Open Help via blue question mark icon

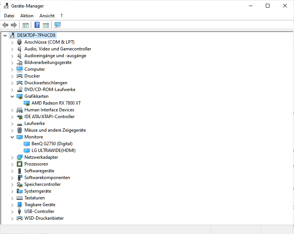click(x=37, y=25)
